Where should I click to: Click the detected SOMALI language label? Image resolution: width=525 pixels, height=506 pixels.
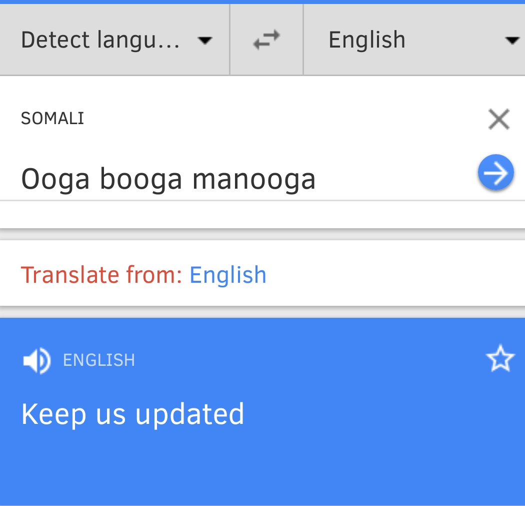52,119
